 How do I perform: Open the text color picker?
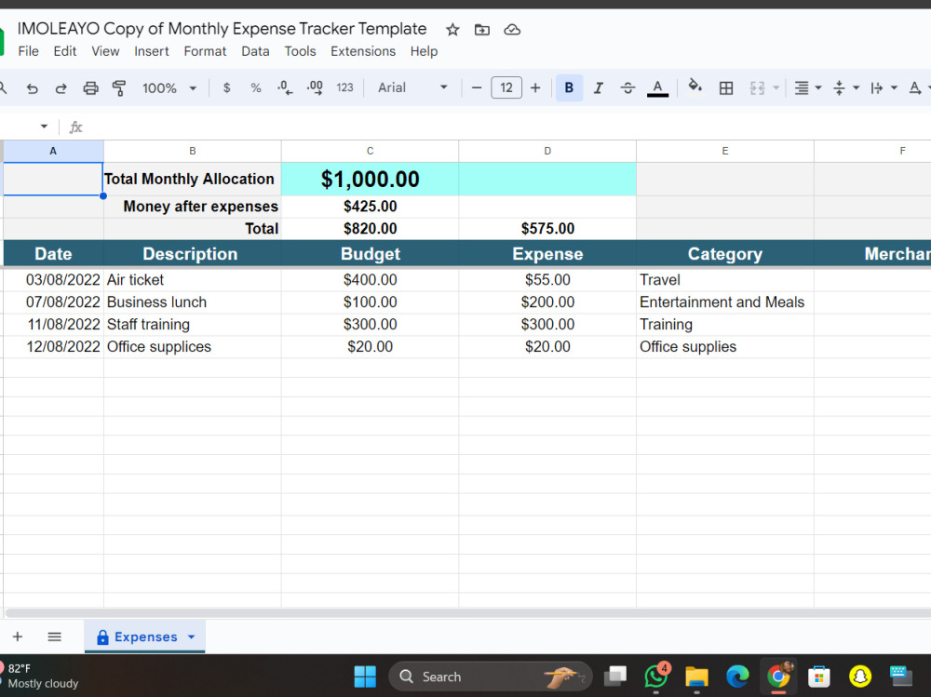(657, 87)
